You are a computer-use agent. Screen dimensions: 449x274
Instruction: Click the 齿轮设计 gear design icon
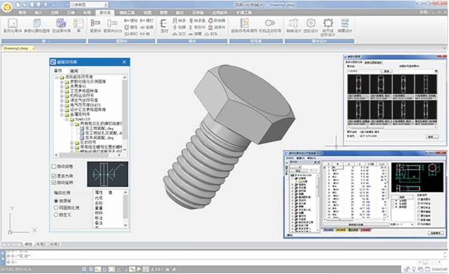click(x=311, y=23)
